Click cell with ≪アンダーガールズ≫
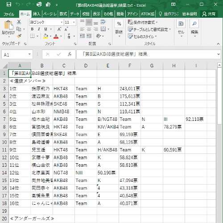Viewport: 223px width, 223px height. click(x=20, y=219)
